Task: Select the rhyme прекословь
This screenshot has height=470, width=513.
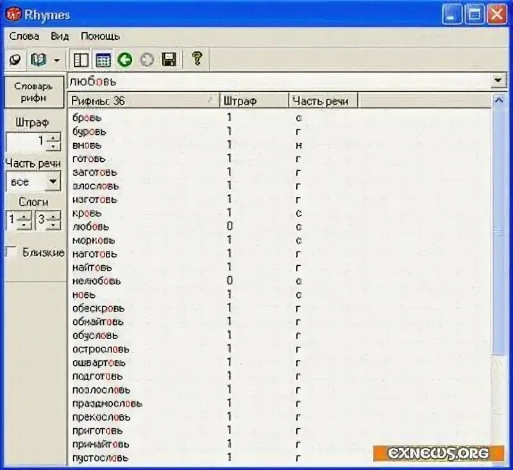Action: [x=101, y=417]
